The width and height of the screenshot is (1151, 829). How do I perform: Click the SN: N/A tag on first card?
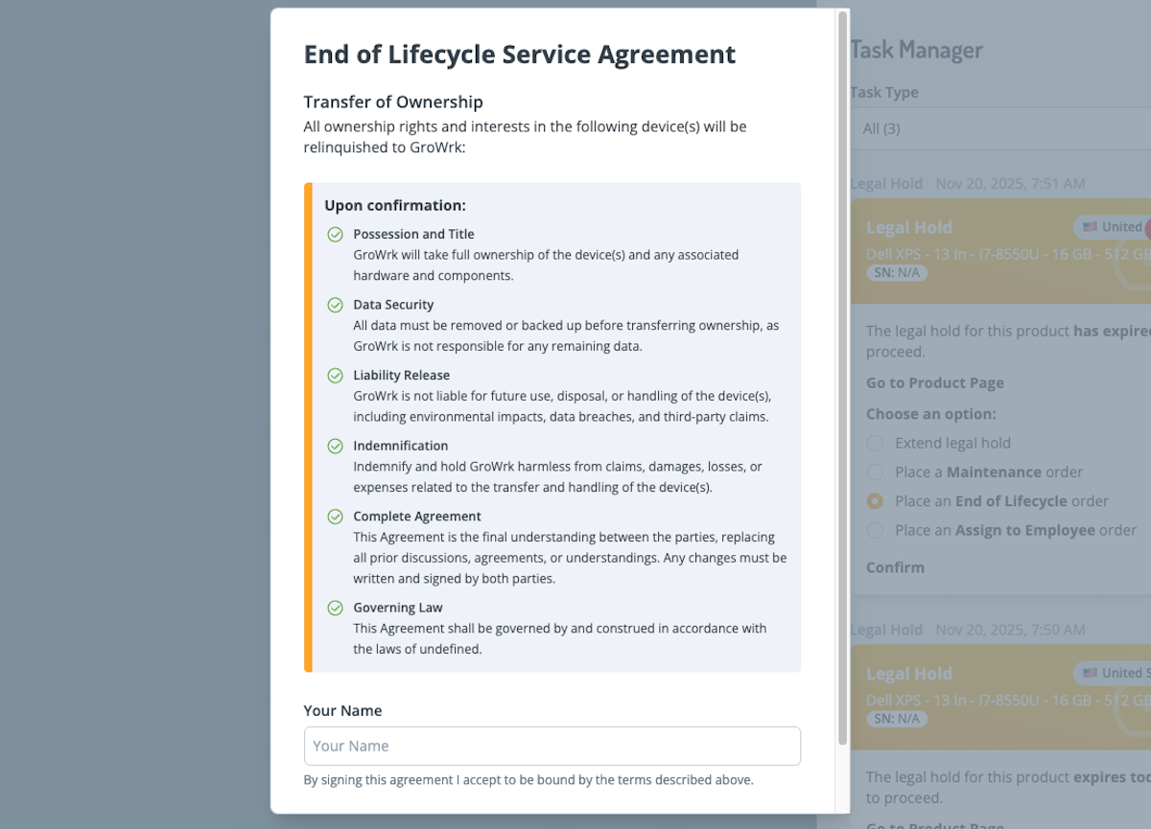[x=897, y=273]
